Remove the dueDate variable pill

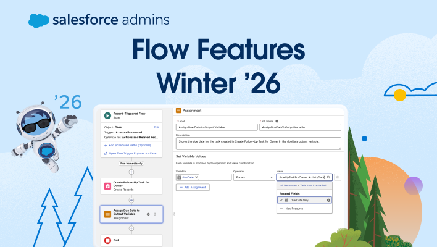tap(196, 177)
